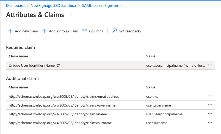221x134 pixels.
Task: Click Add a group claim label
Action: (63, 31)
